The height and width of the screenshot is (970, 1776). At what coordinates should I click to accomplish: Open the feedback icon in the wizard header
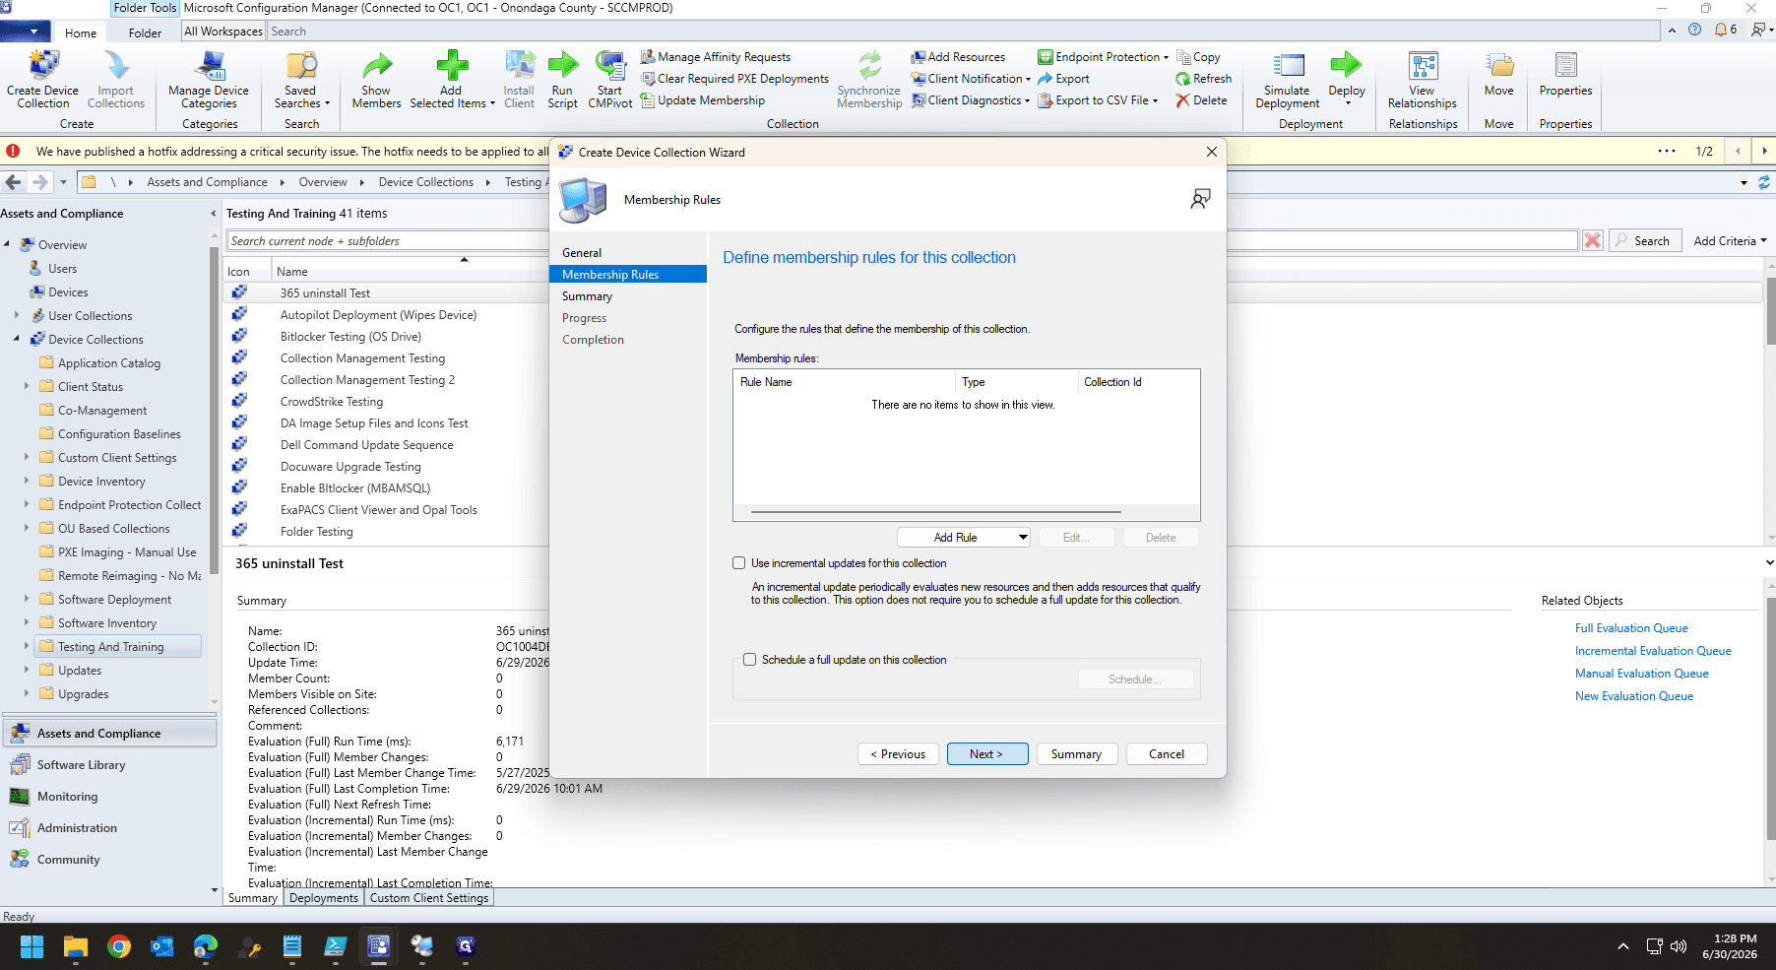1200,200
